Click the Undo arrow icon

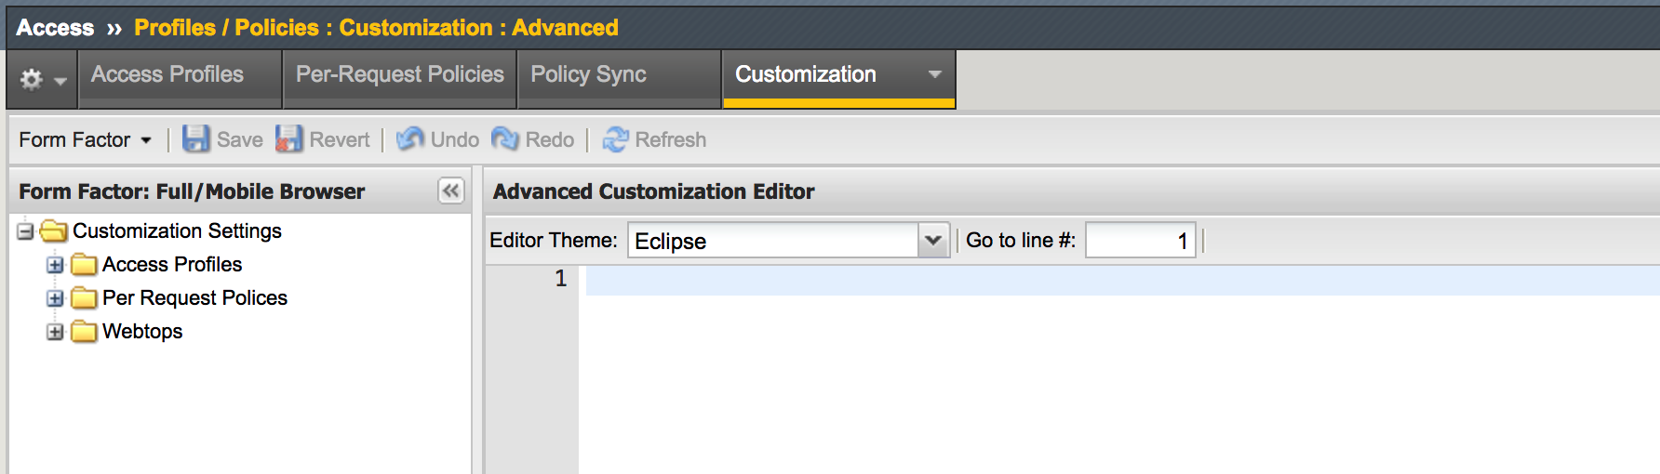pyautogui.click(x=409, y=139)
